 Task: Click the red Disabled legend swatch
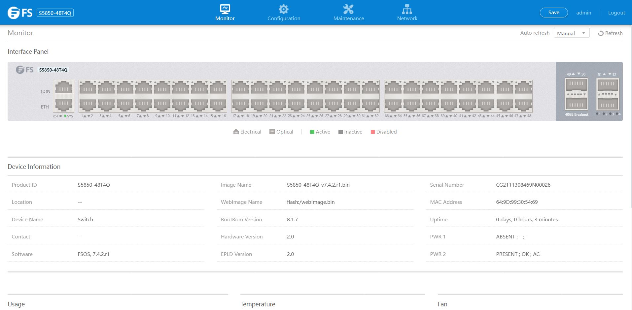point(373,132)
